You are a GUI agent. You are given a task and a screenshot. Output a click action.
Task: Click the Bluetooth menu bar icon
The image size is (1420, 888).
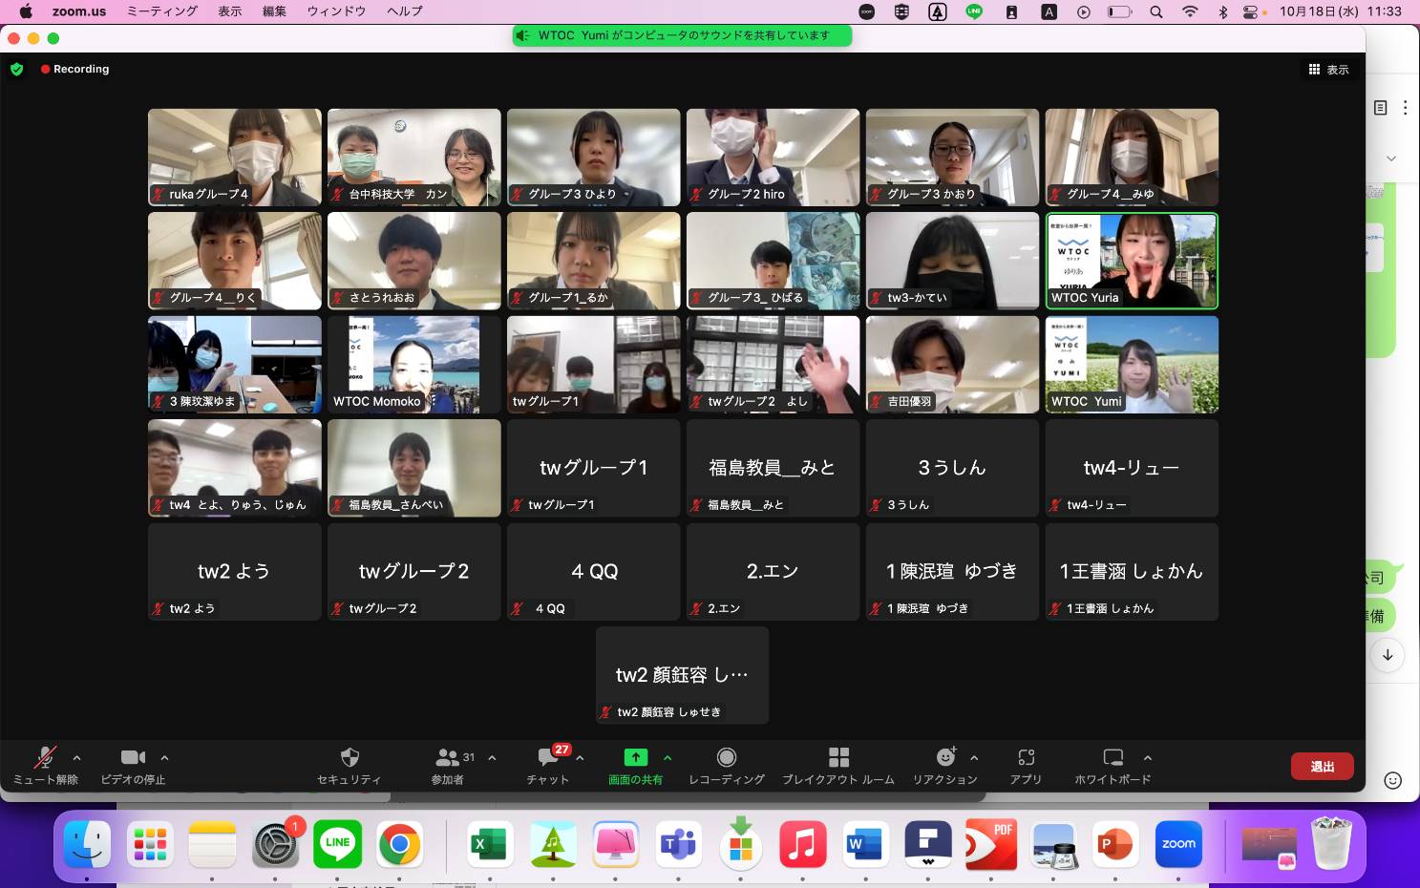coord(1222,11)
